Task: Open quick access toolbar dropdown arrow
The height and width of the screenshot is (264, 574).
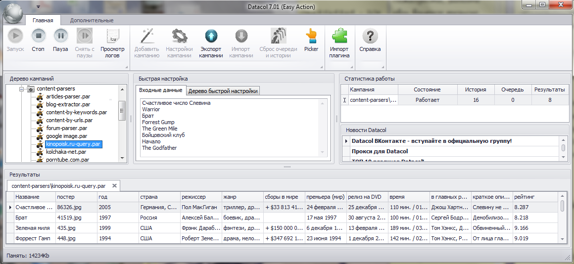Action: pyautogui.click(x=38, y=7)
